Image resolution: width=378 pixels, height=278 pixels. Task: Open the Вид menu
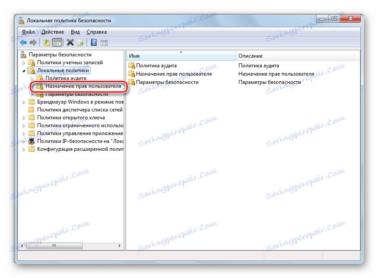[75, 32]
